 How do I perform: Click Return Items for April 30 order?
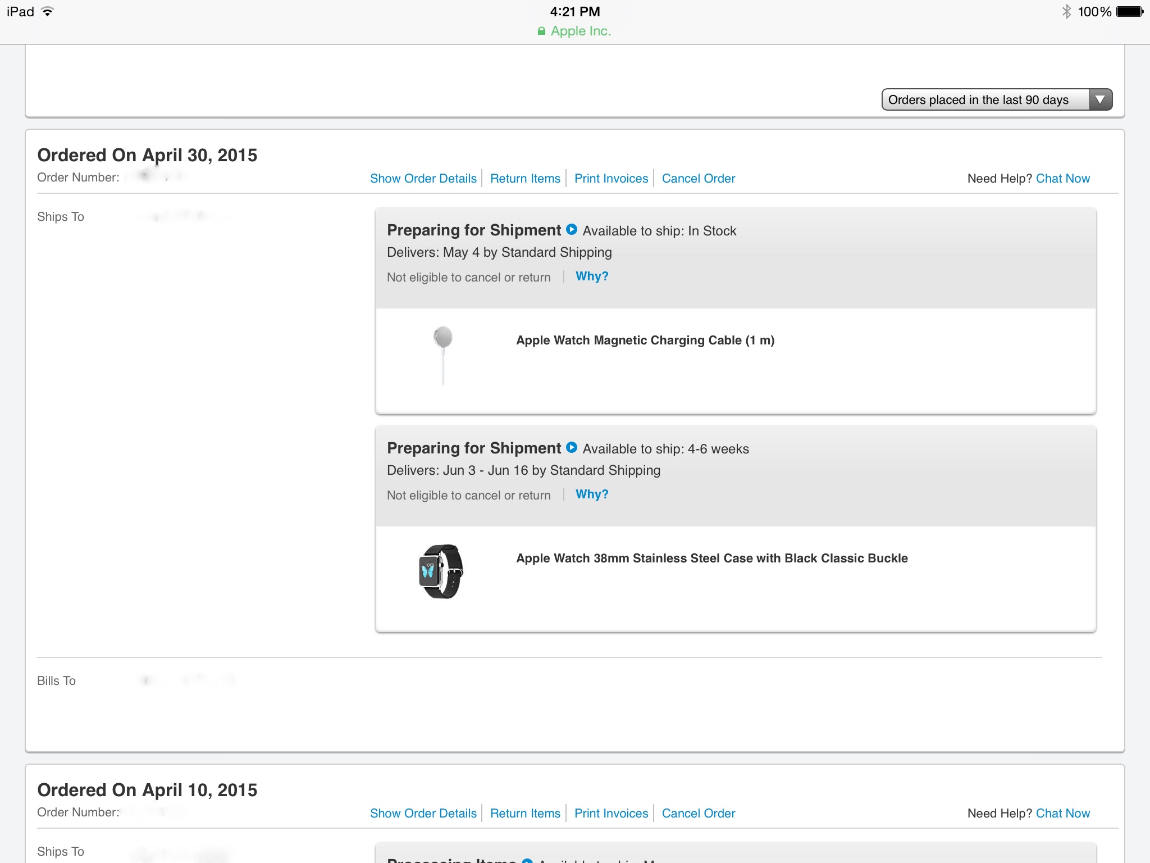coord(525,178)
